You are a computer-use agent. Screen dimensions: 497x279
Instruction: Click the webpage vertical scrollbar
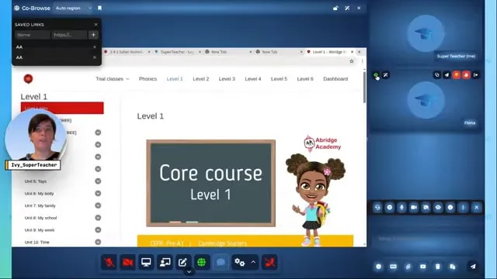[x=364, y=87]
